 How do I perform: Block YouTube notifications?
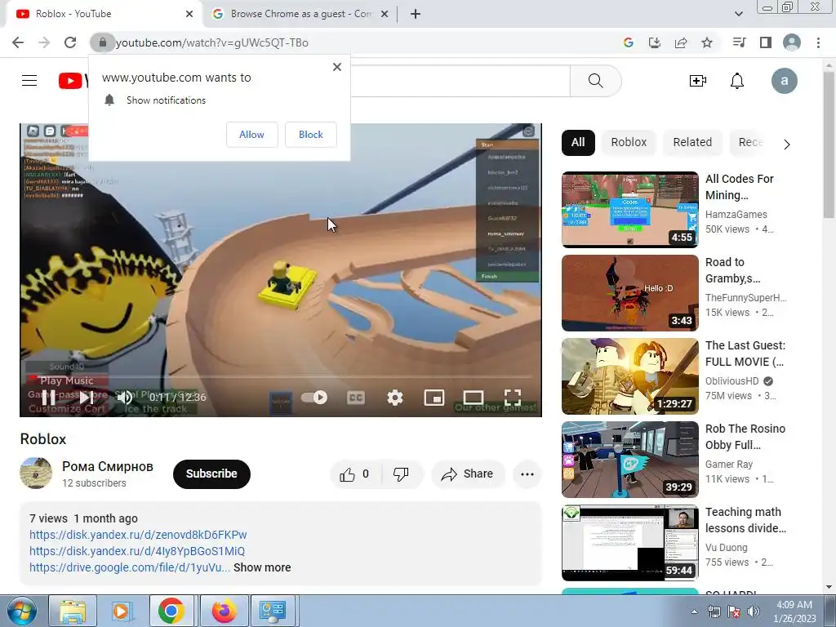pyautogui.click(x=311, y=135)
